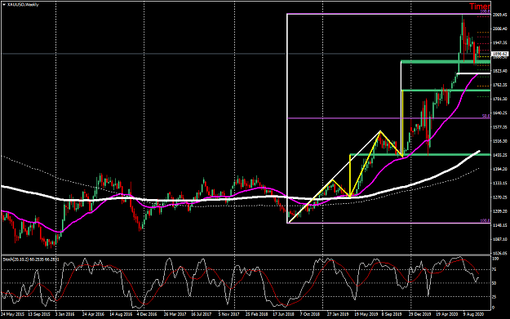510x319 pixels.
Task: Click the 1701.30 price axis label
Action: 500,99
